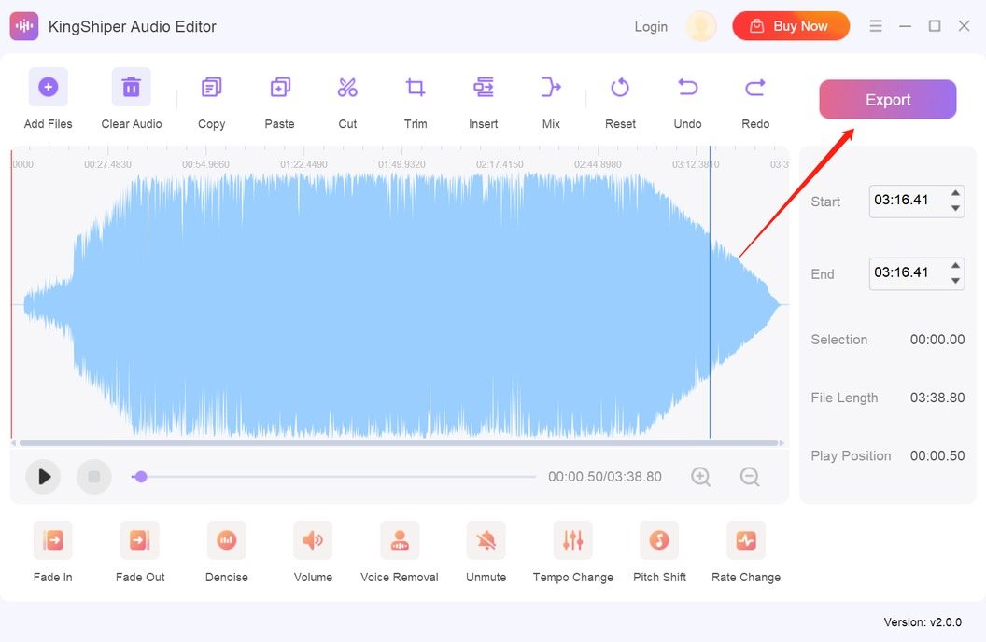Play the audio
This screenshot has height=642, width=986.
(x=43, y=477)
